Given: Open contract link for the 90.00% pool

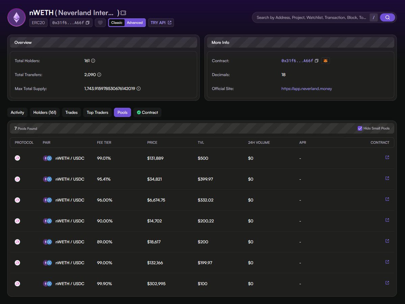Looking at the screenshot, I should [x=387, y=220].
